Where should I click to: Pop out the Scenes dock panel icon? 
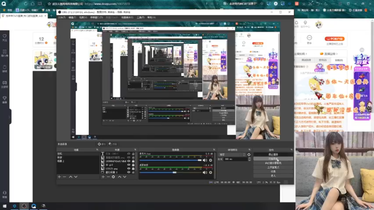pos(97,150)
